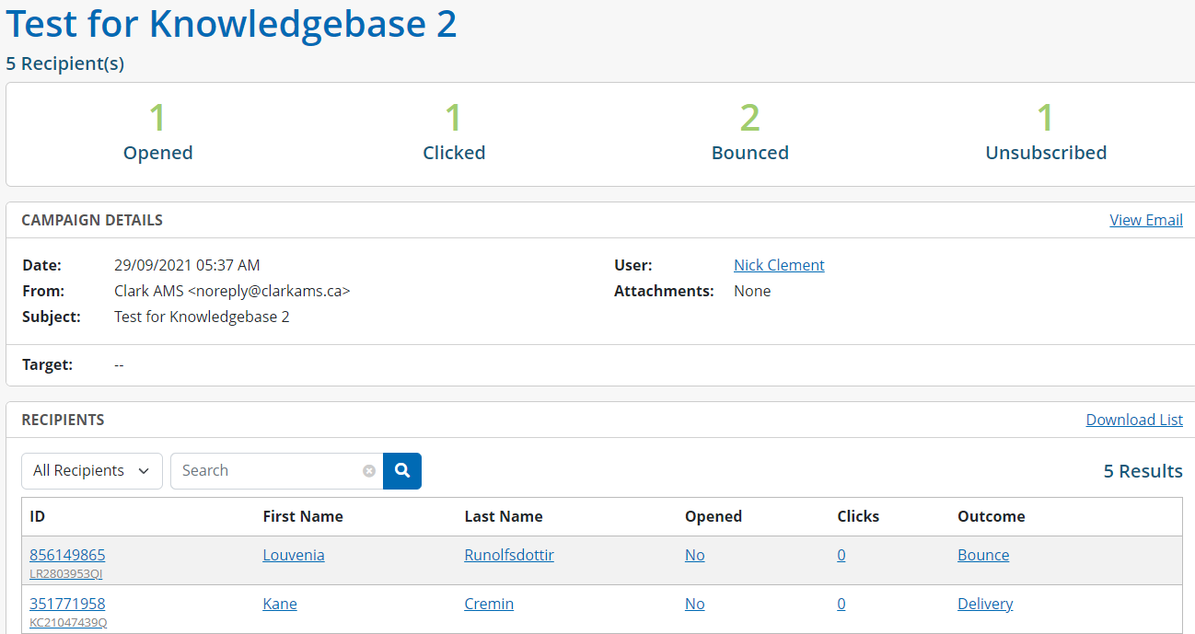Open the Delivery outcome link
1195x634 pixels.
point(985,604)
